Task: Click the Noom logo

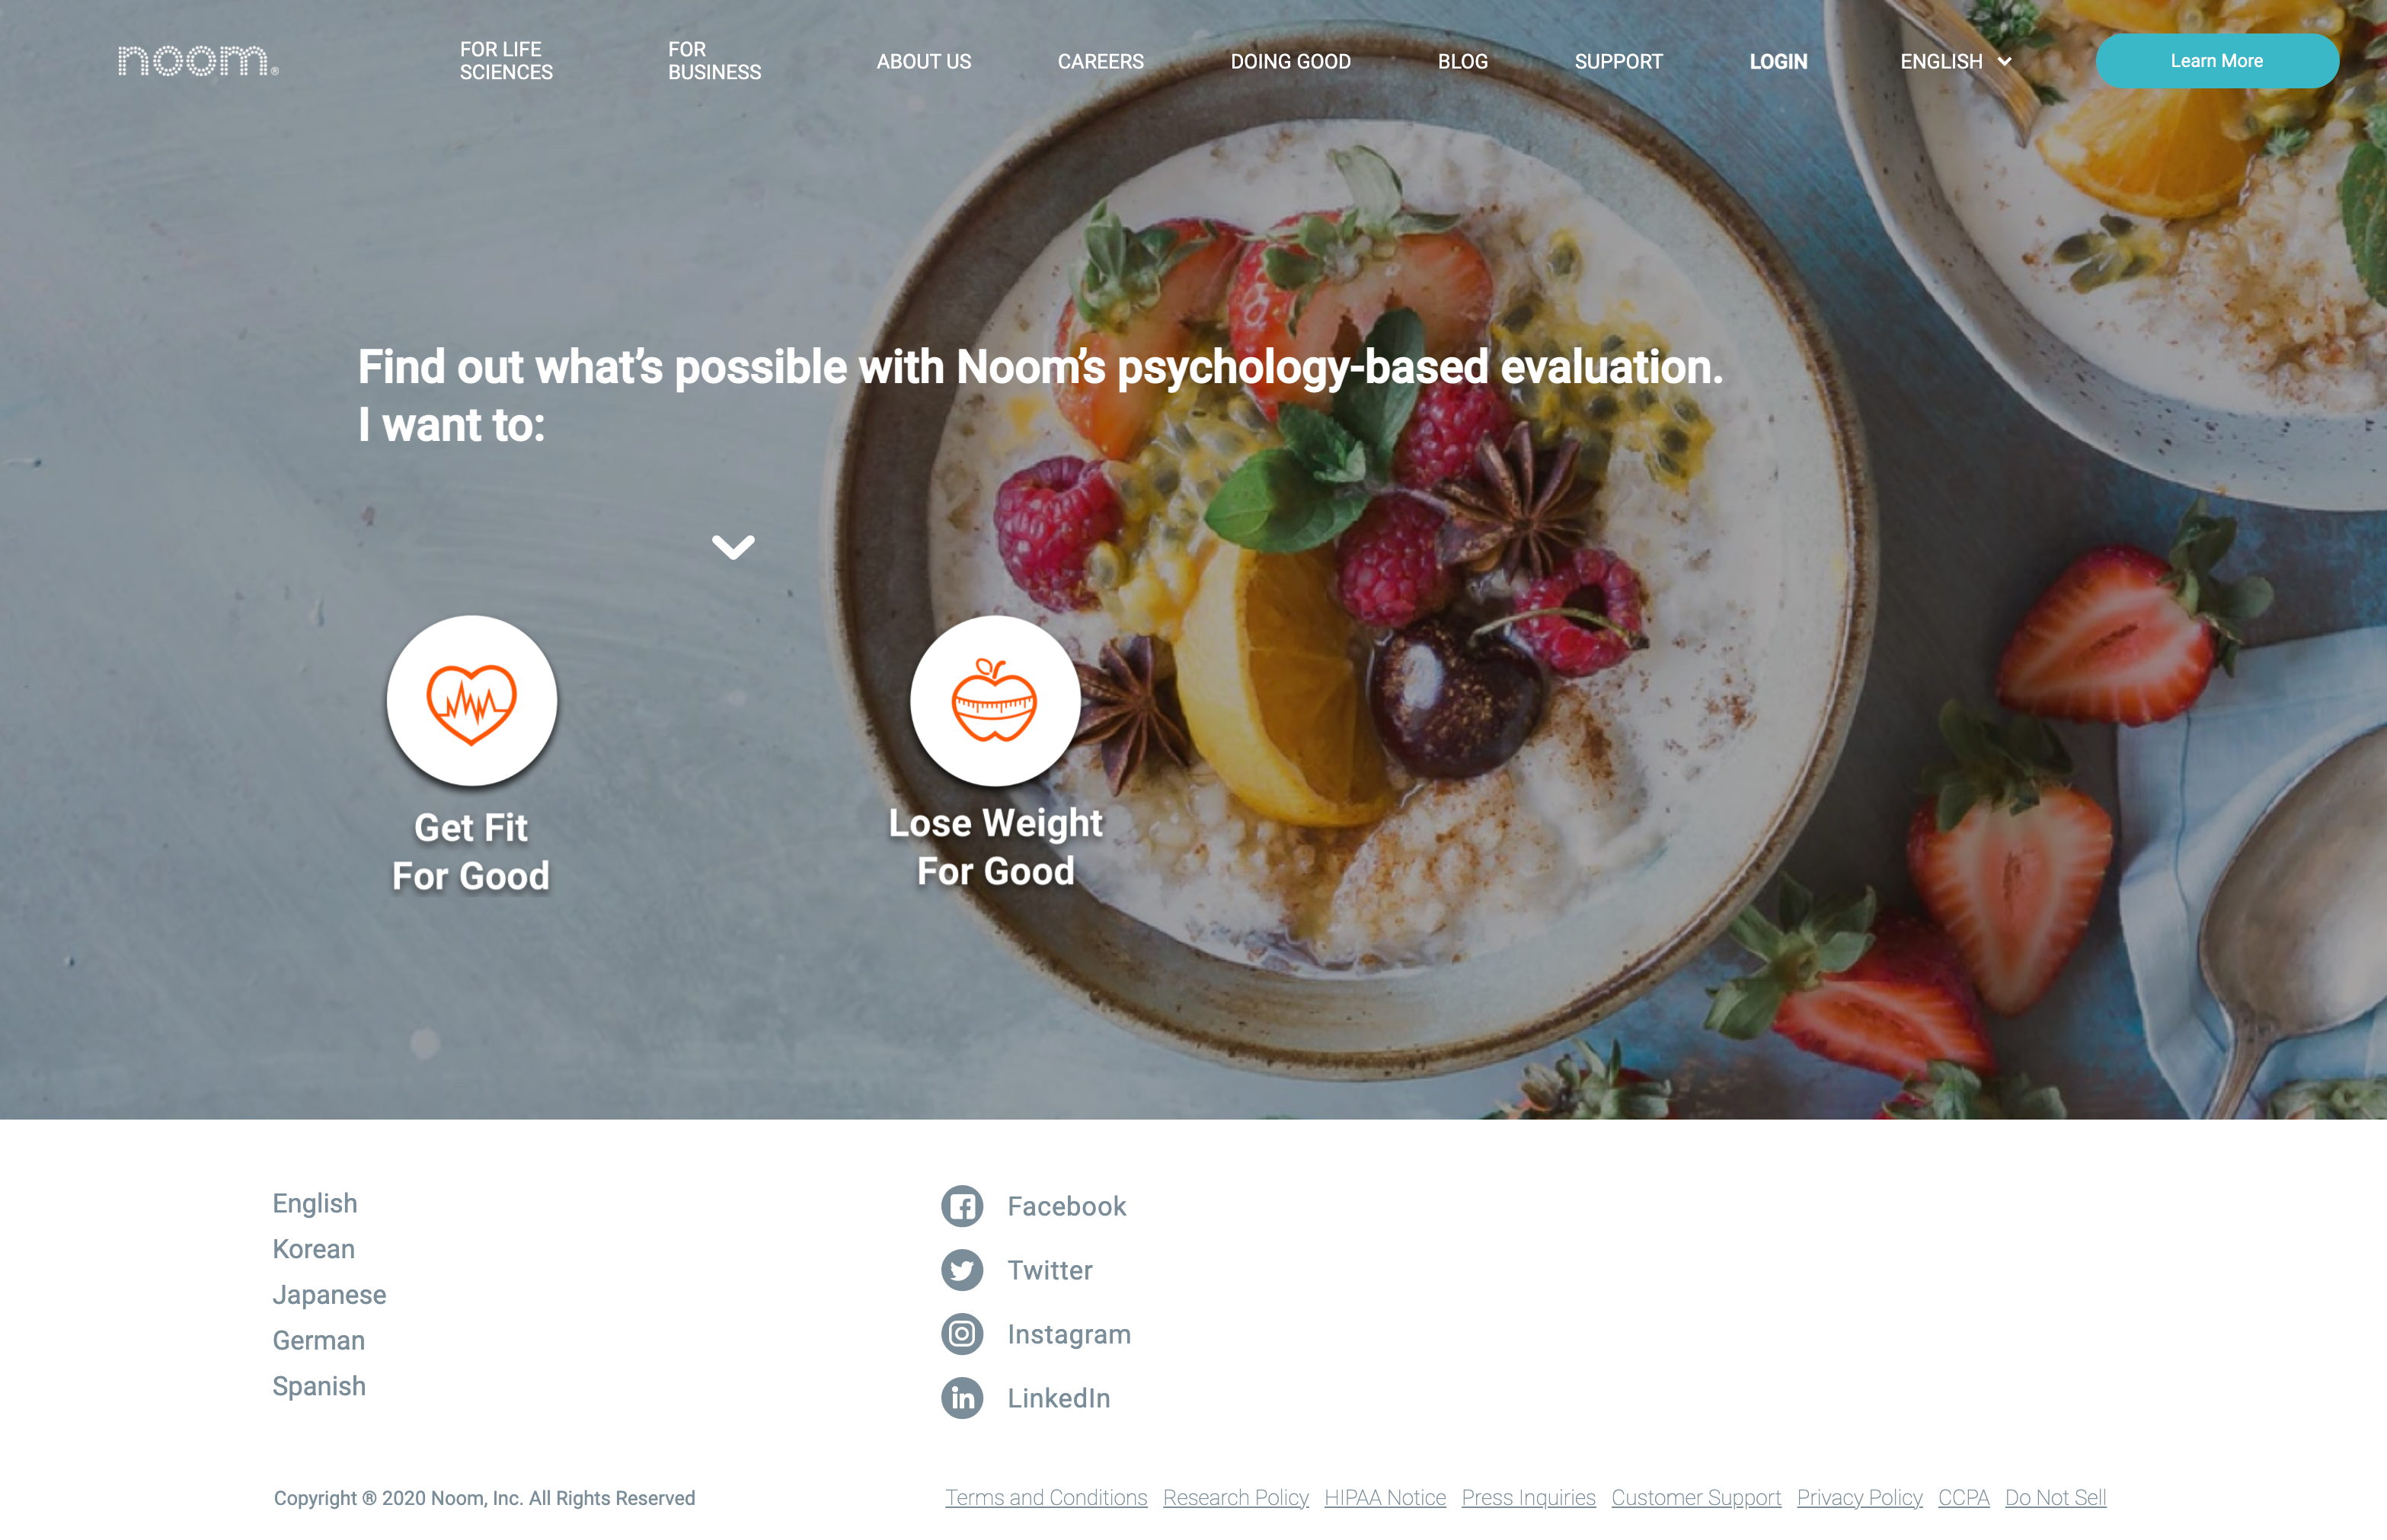Action: [197, 61]
